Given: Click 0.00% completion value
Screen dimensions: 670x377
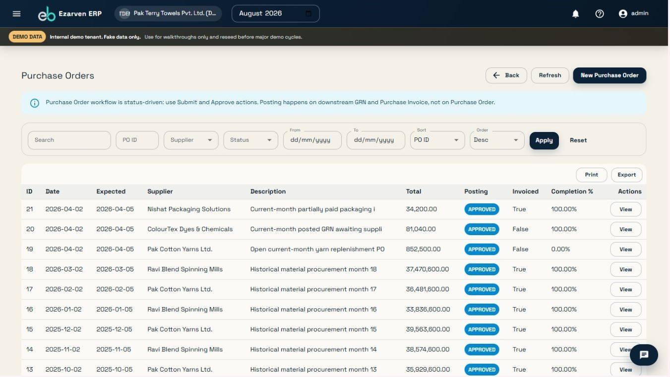Looking at the screenshot, I should click(560, 250).
